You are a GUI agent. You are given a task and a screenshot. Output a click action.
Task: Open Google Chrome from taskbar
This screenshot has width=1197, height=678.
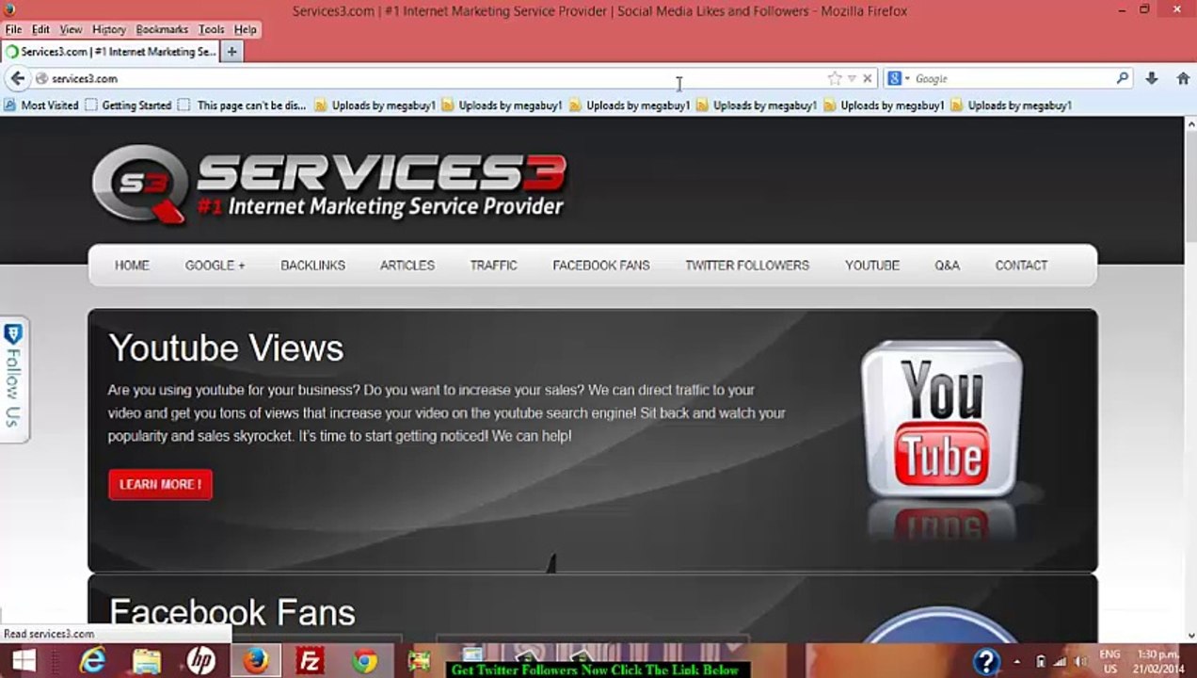coord(364,661)
